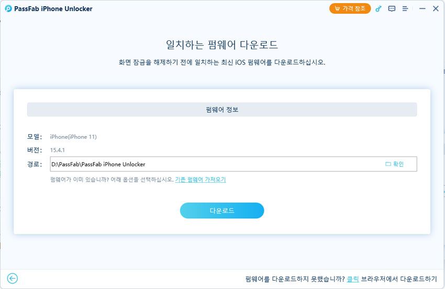Close the PassFab iPhone Unlocker window
Screen dimensions: 445x289
436,9
